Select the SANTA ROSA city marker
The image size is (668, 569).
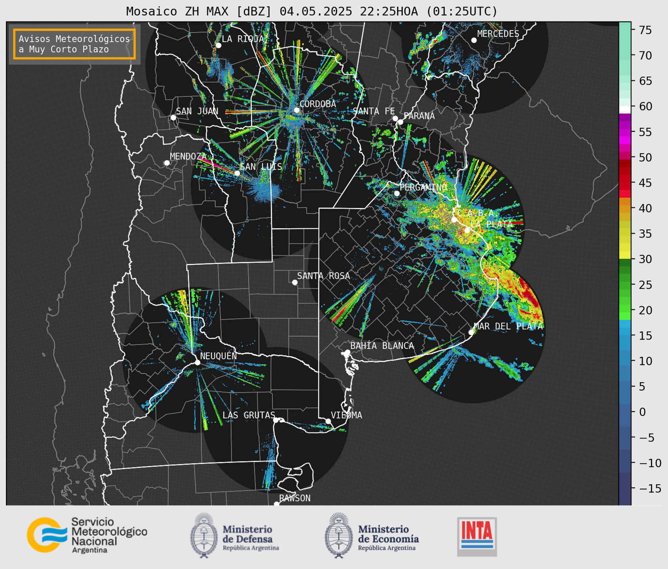coord(295,282)
